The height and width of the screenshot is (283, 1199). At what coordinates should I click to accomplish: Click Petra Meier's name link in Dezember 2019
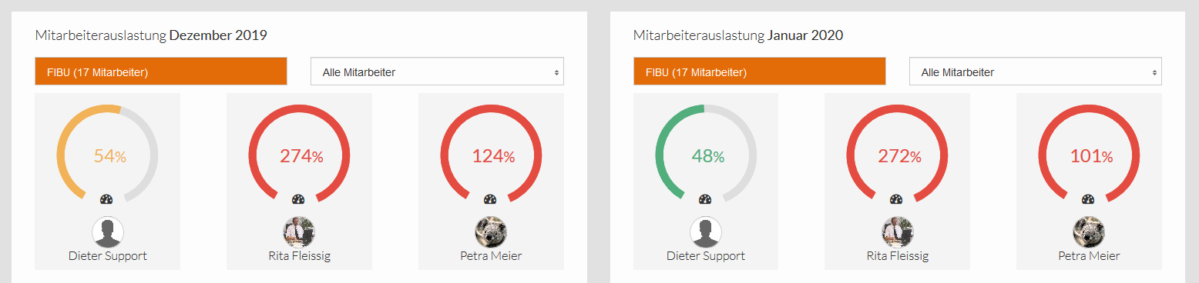click(491, 256)
